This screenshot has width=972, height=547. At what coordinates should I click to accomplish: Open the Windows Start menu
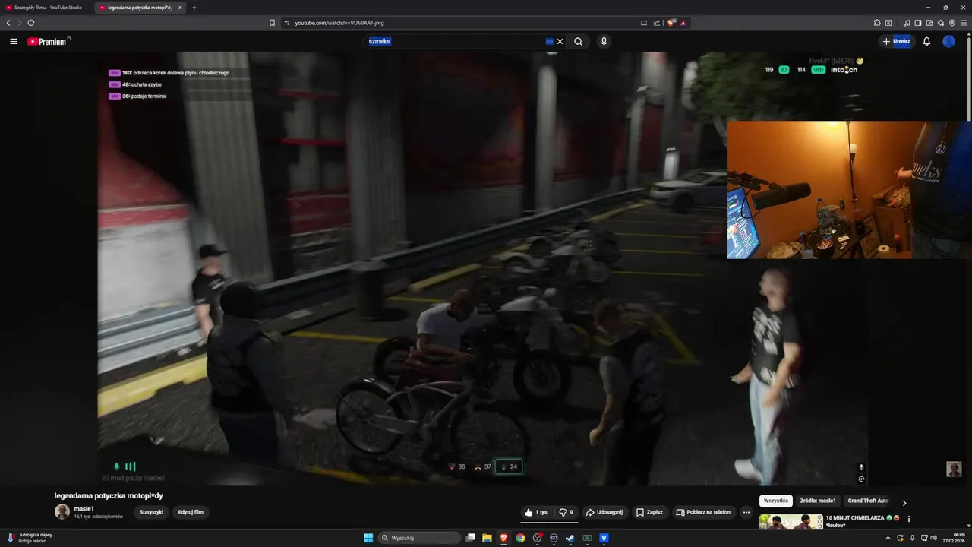tap(368, 538)
